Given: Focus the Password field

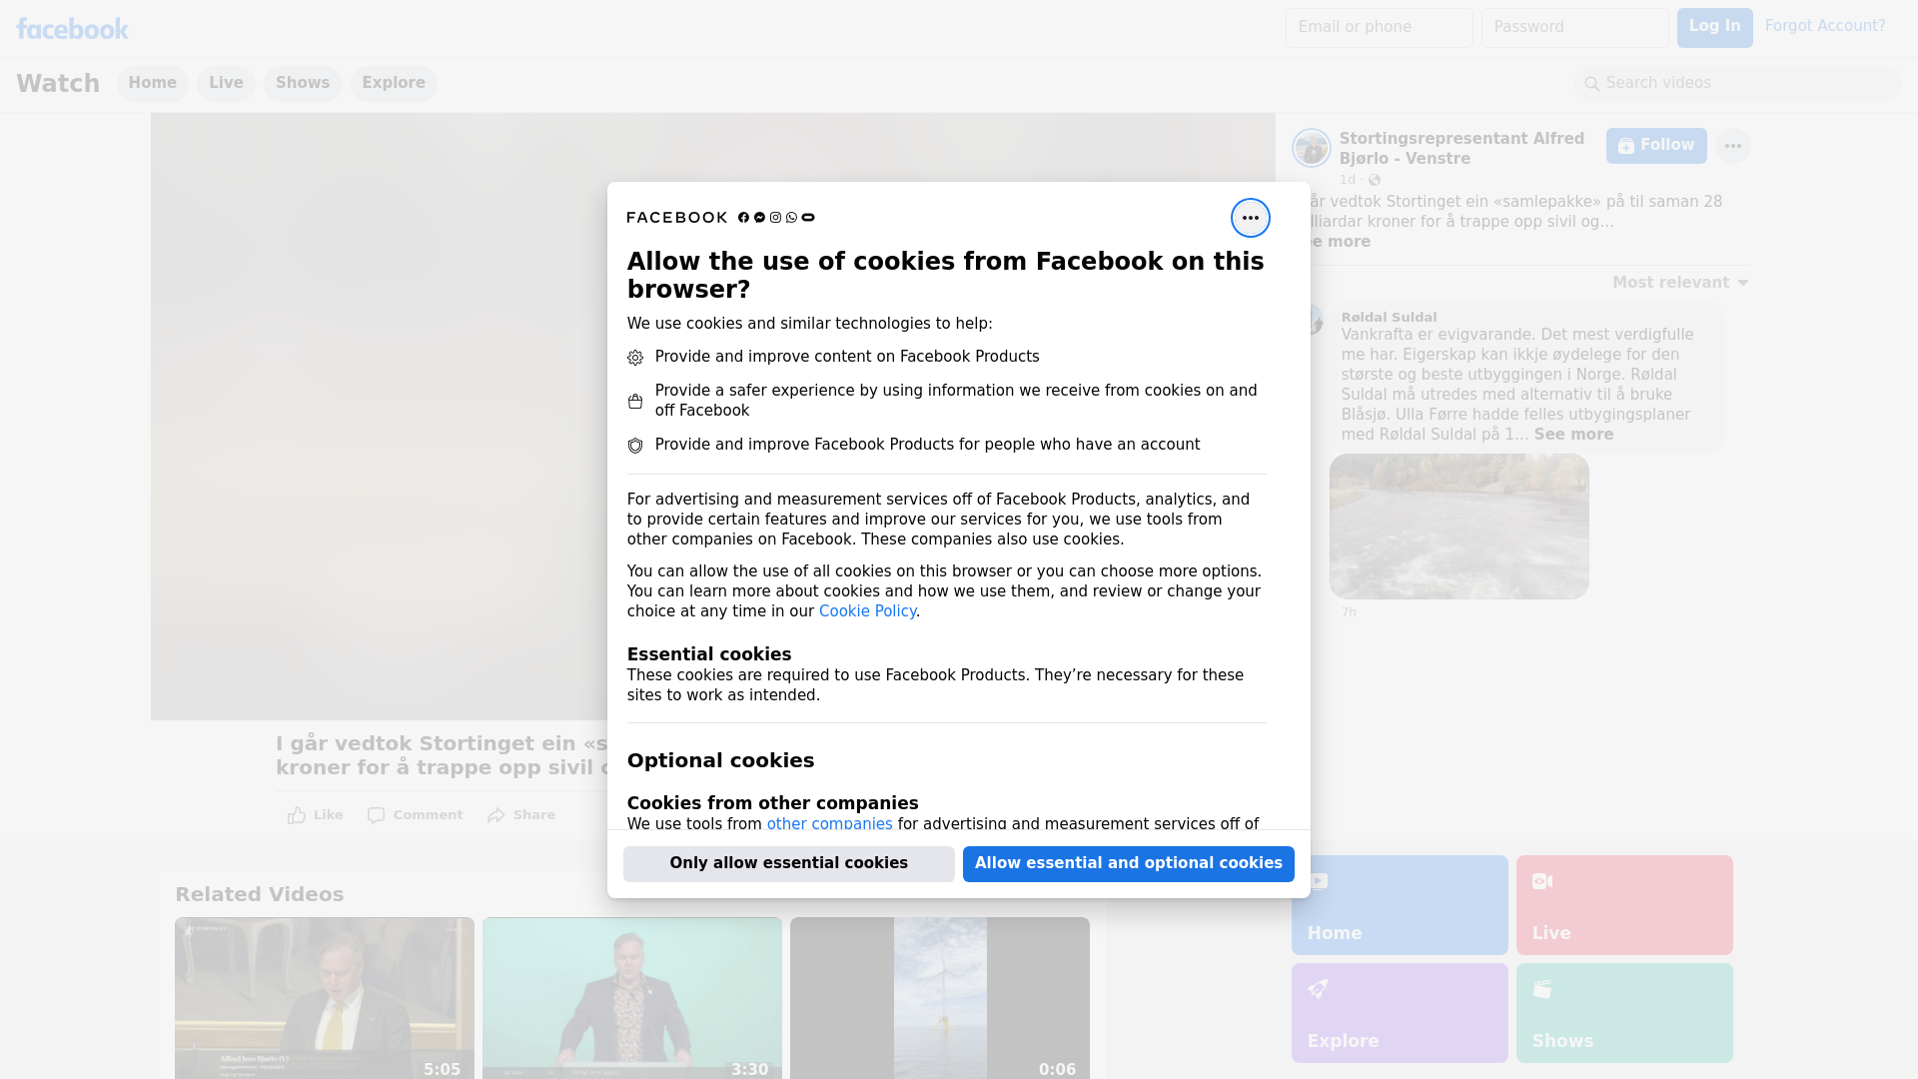Looking at the screenshot, I should point(1574,28).
